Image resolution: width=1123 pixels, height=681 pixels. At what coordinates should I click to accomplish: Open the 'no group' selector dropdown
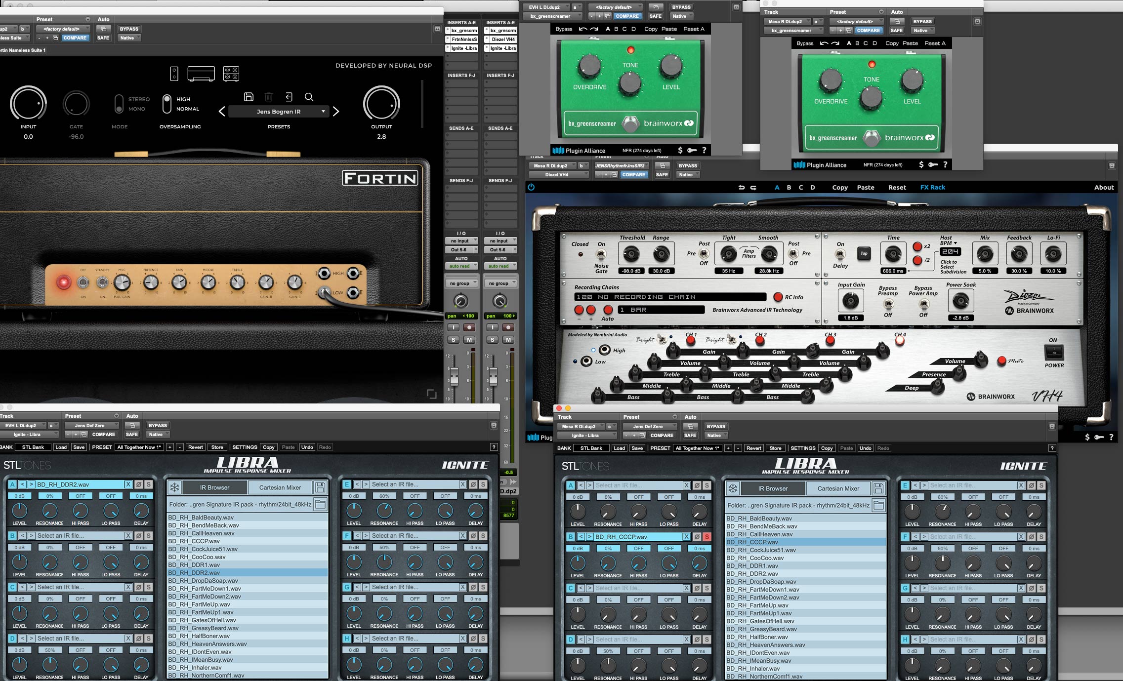coord(461,283)
